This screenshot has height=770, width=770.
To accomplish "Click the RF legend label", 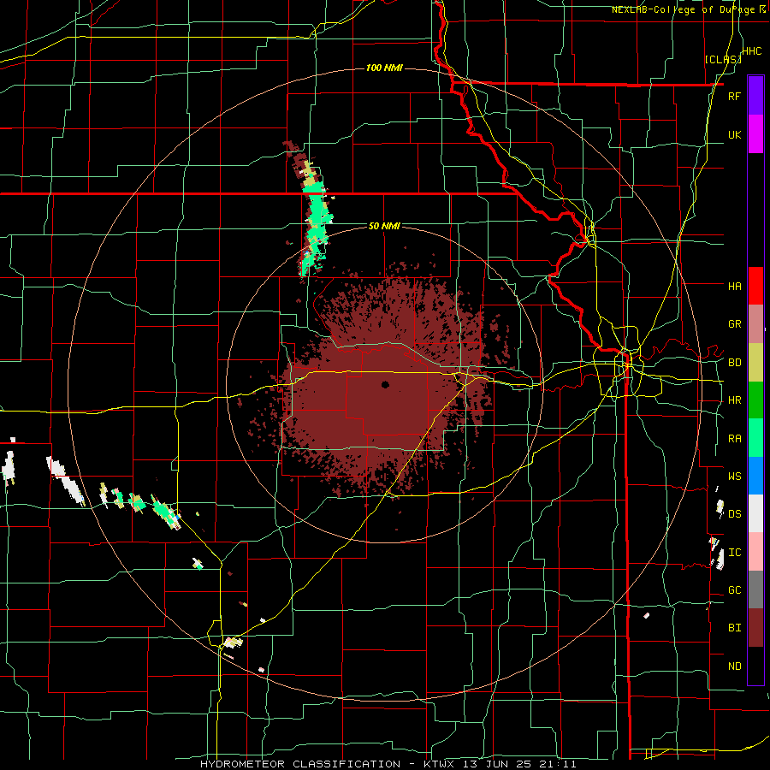I will [734, 96].
